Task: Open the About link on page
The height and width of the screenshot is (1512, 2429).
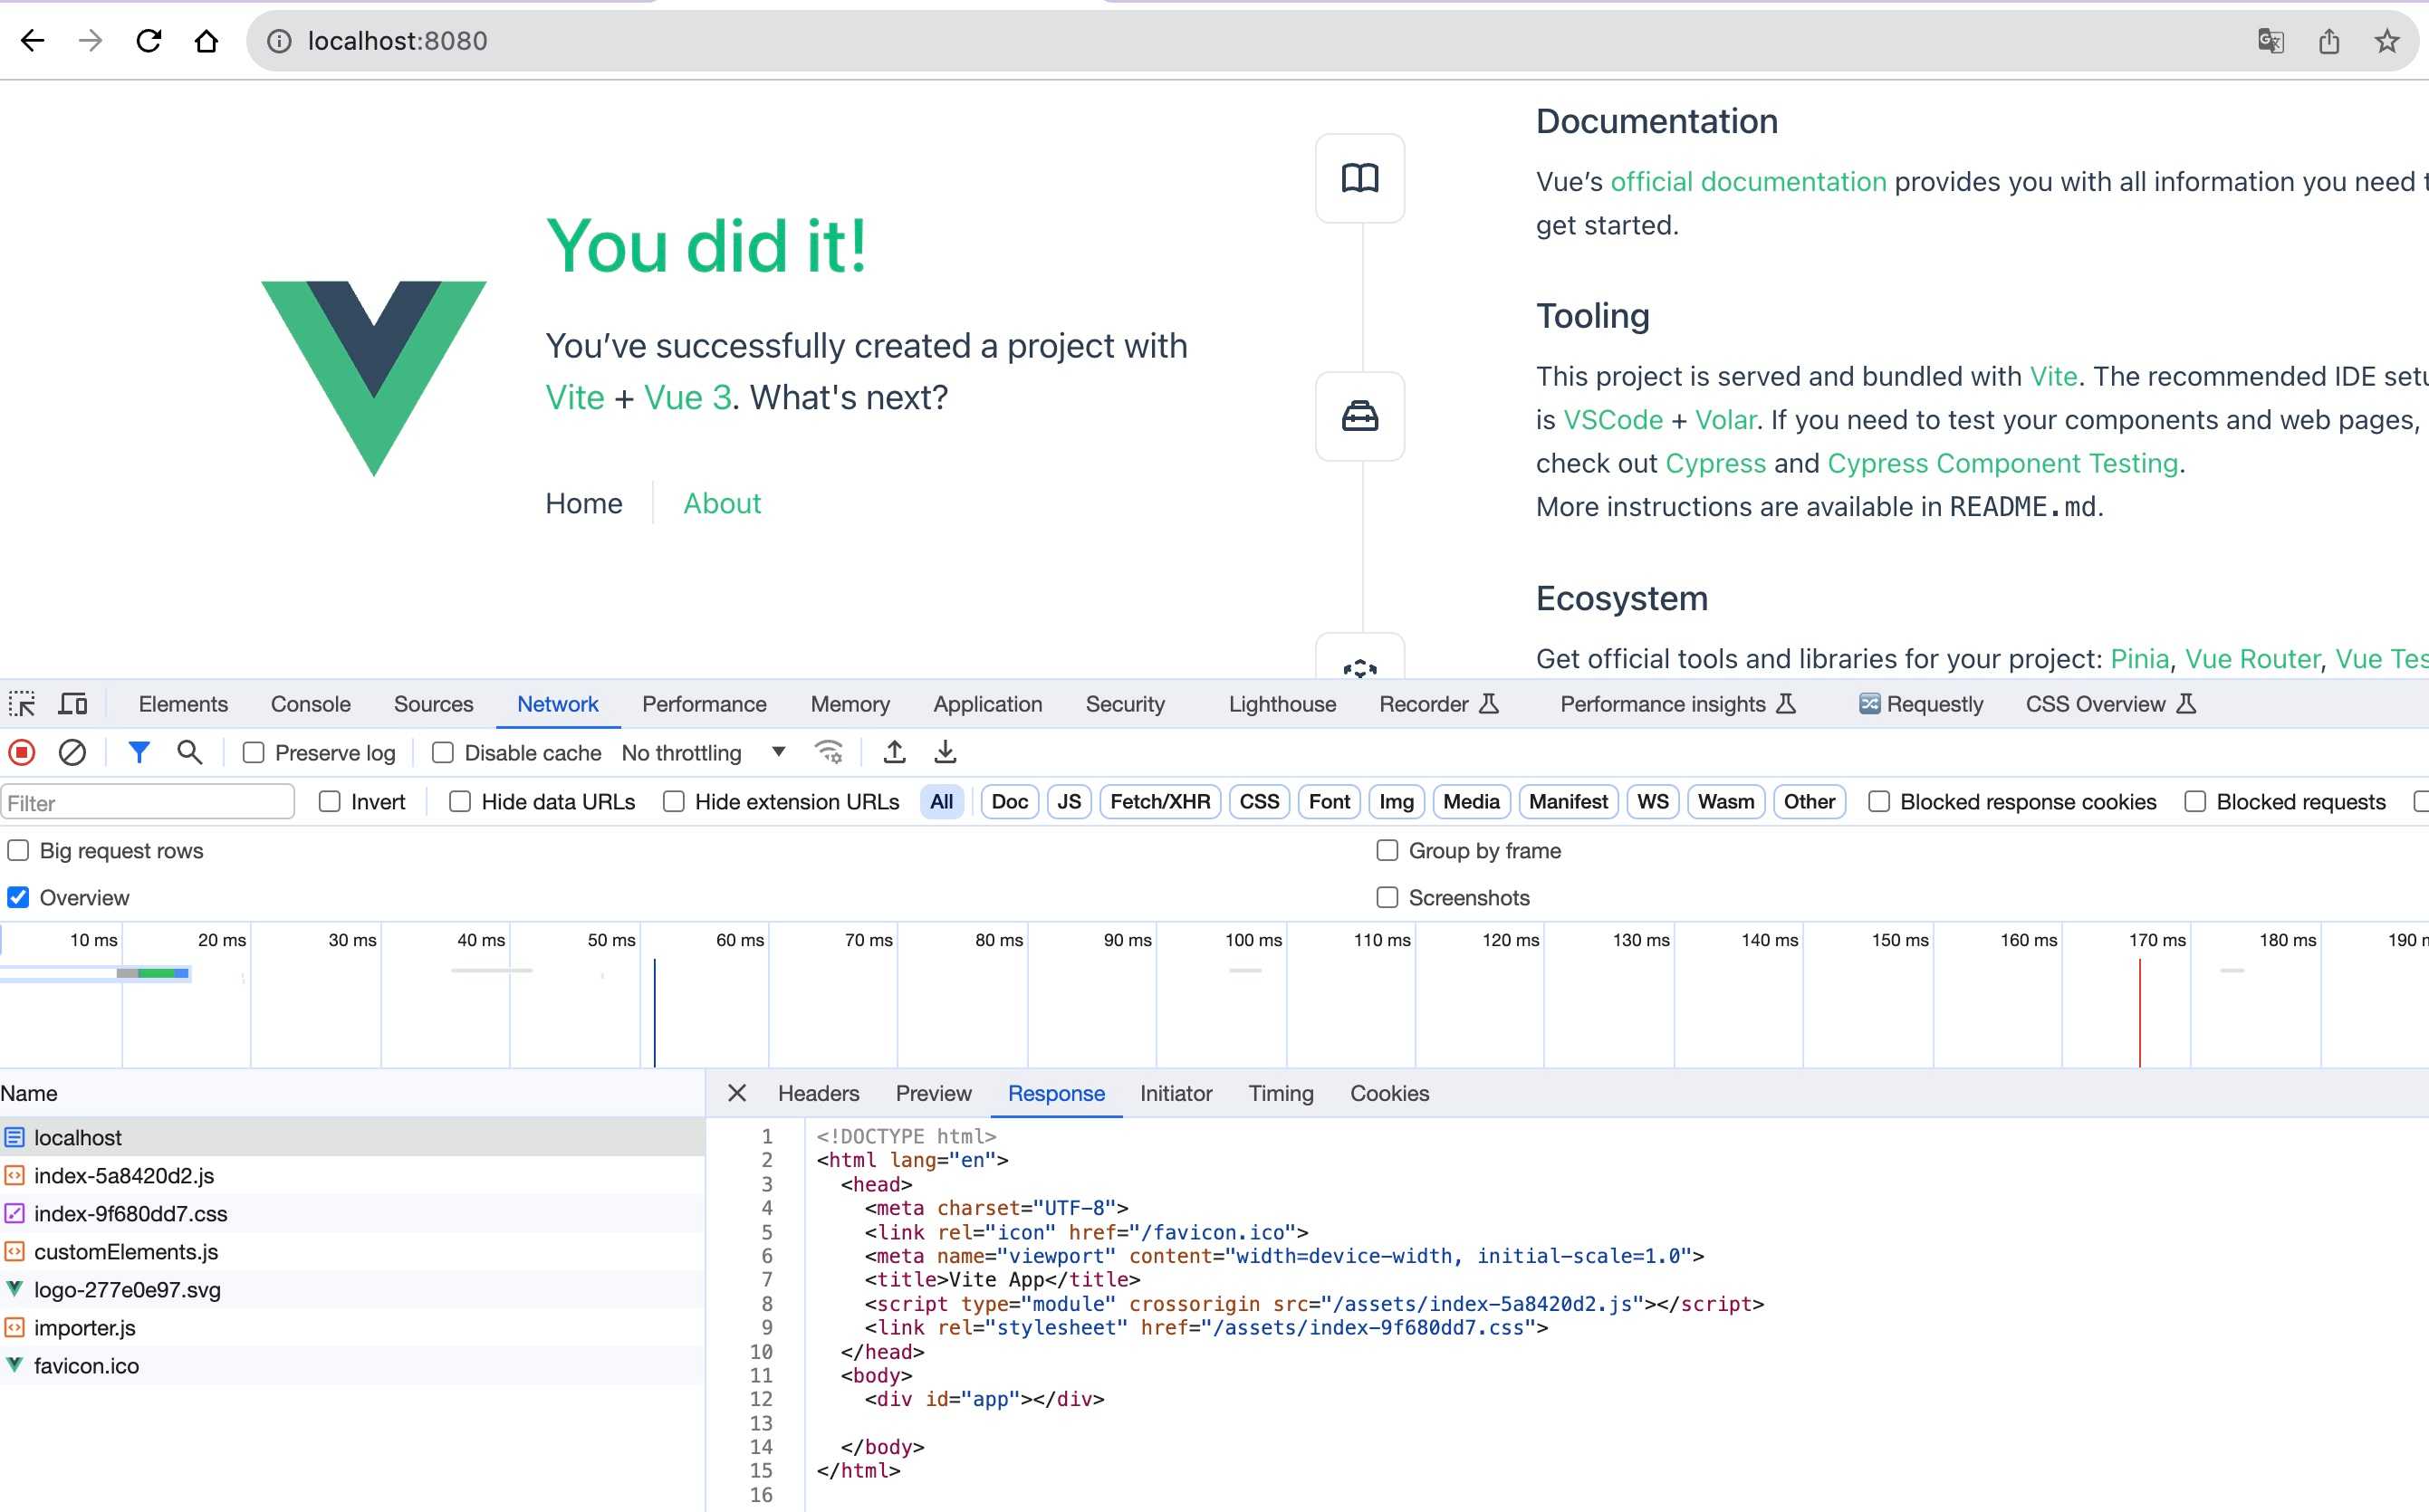Action: tap(722, 503)
